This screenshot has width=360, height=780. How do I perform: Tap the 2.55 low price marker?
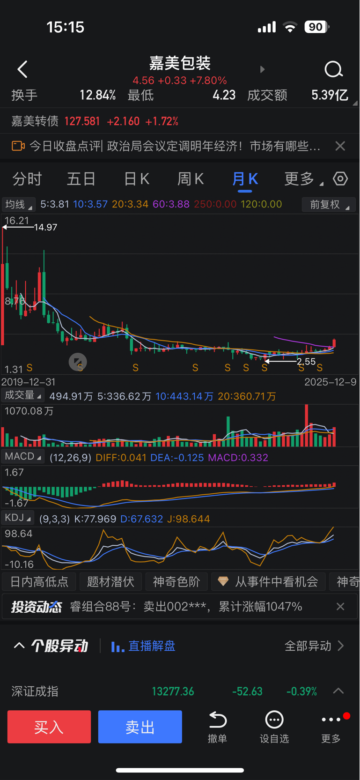(306, 361)
